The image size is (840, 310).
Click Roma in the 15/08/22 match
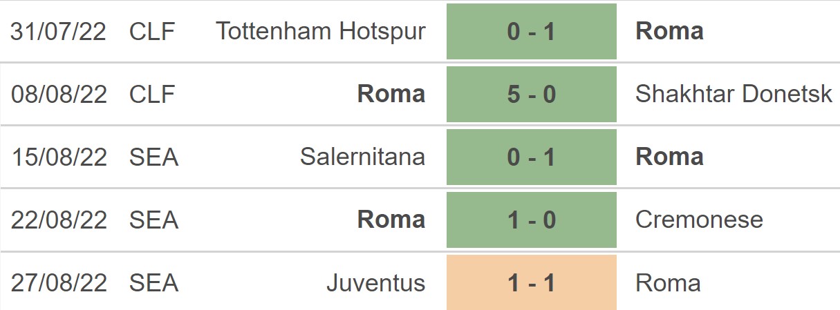pos(669,157)
